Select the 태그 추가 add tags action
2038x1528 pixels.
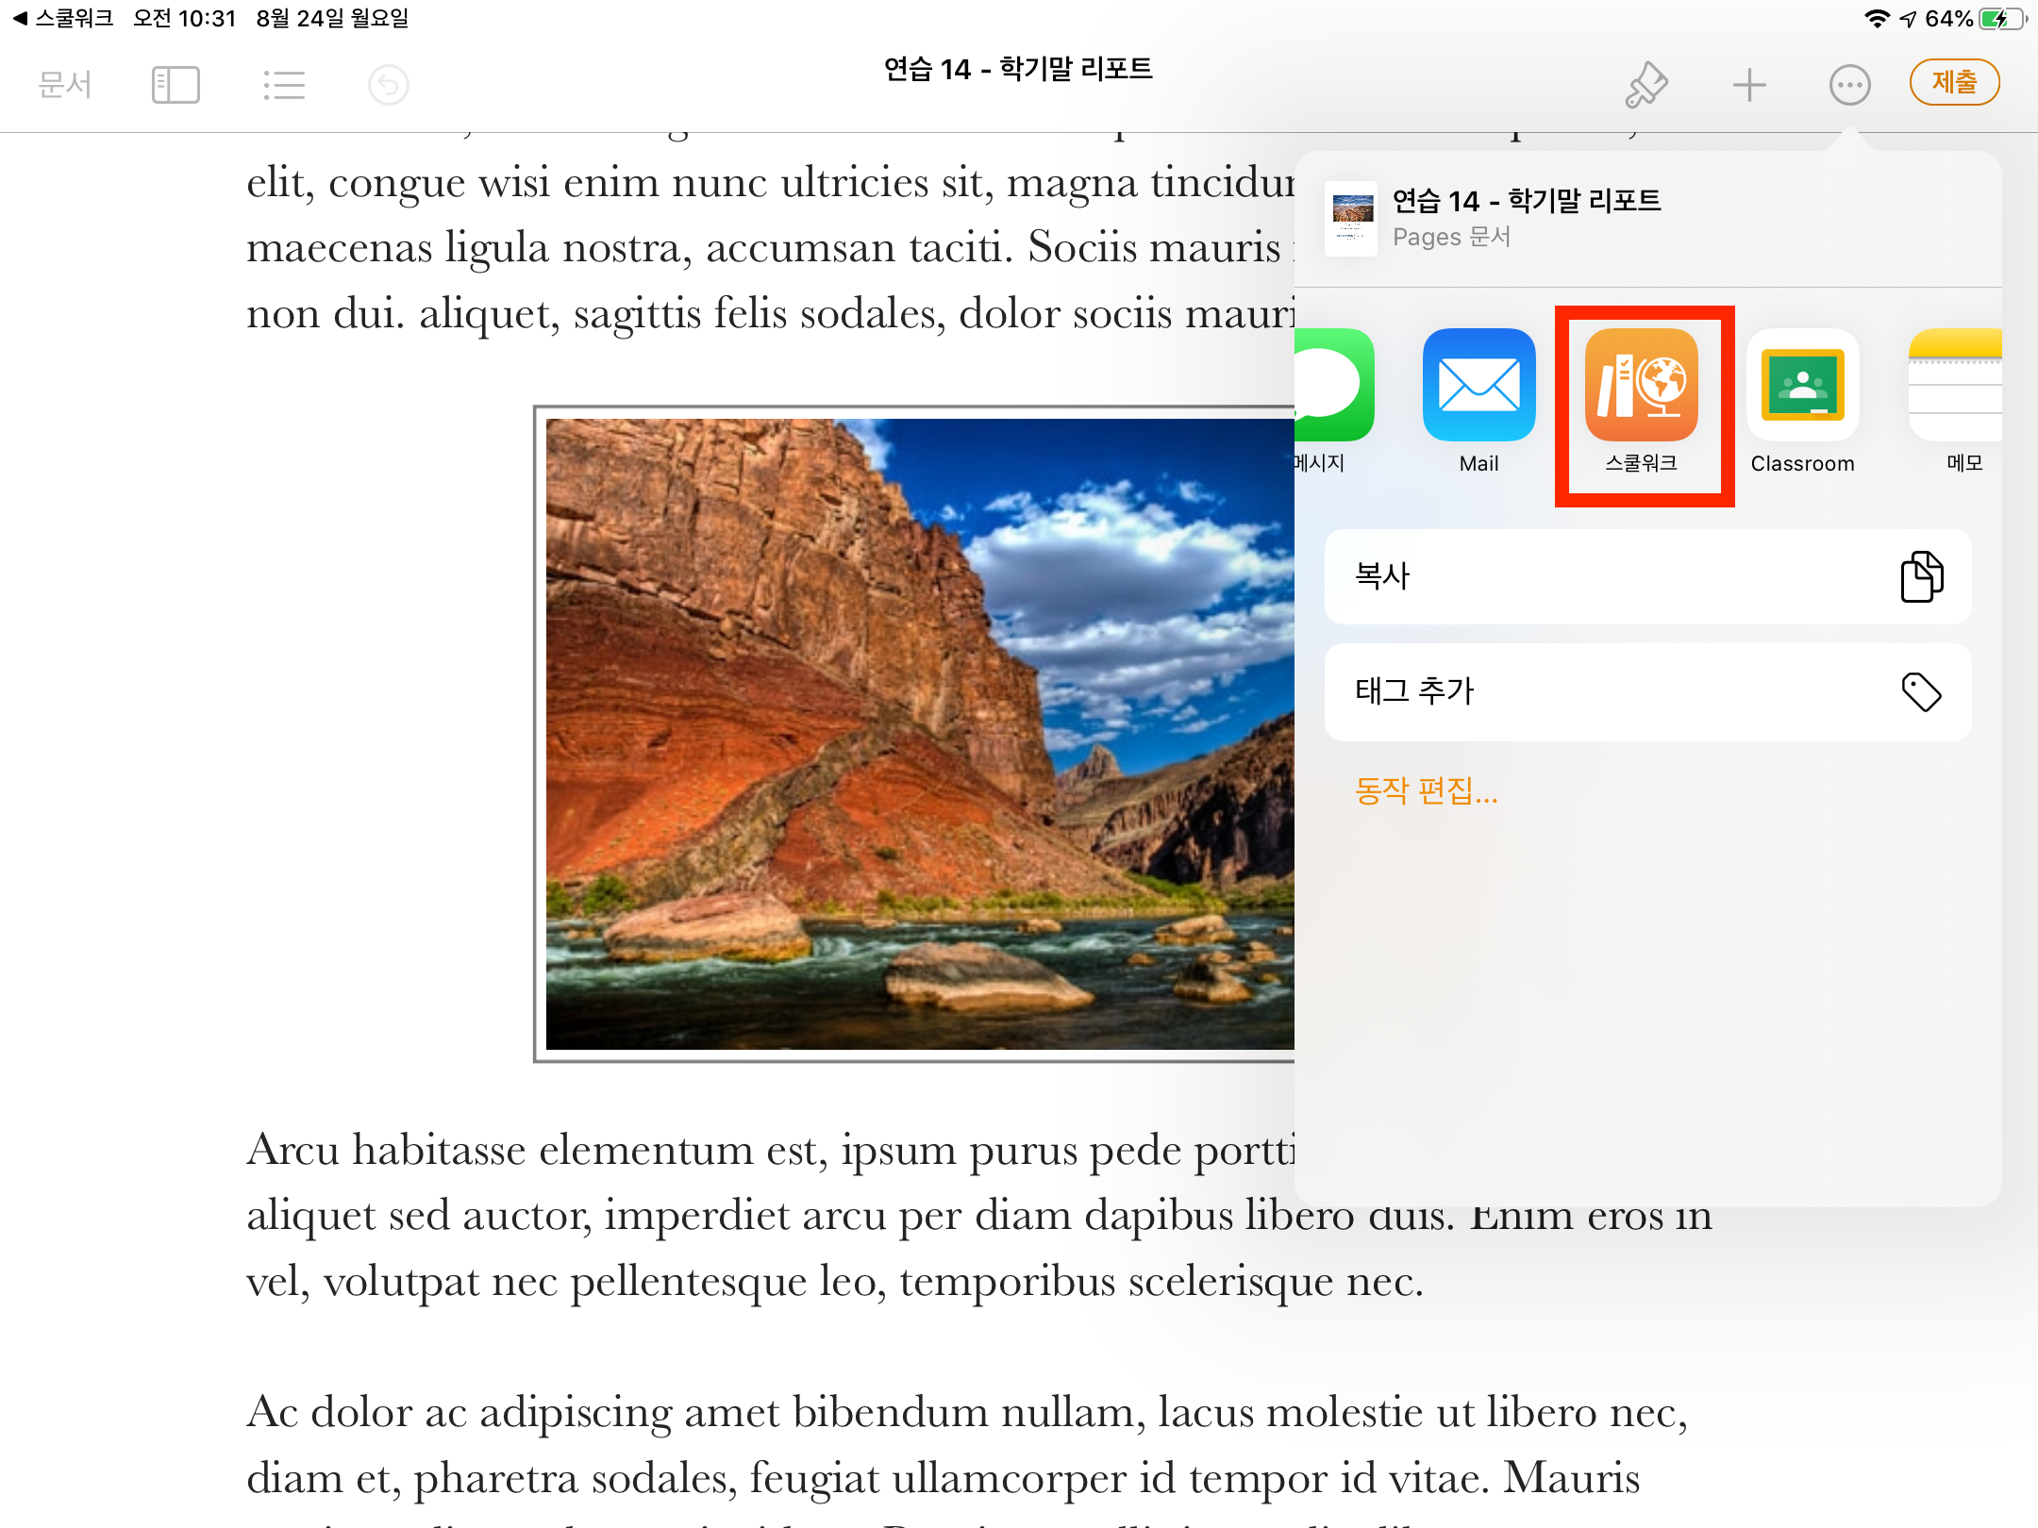[x=1647, y=691]
